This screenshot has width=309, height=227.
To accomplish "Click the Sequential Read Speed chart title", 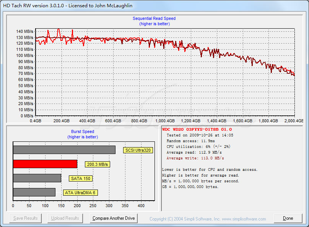I will [154, 18].
